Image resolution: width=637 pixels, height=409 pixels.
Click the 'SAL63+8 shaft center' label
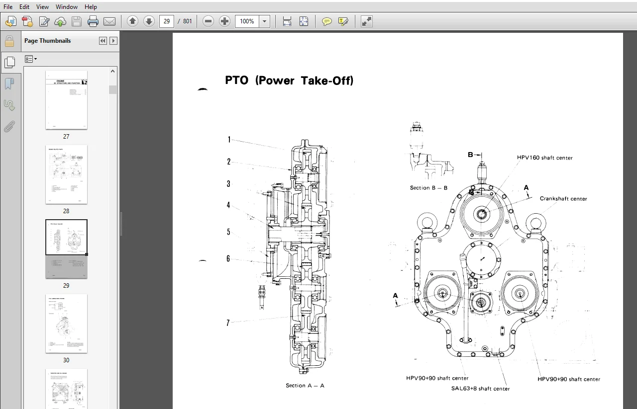point(480,389)
